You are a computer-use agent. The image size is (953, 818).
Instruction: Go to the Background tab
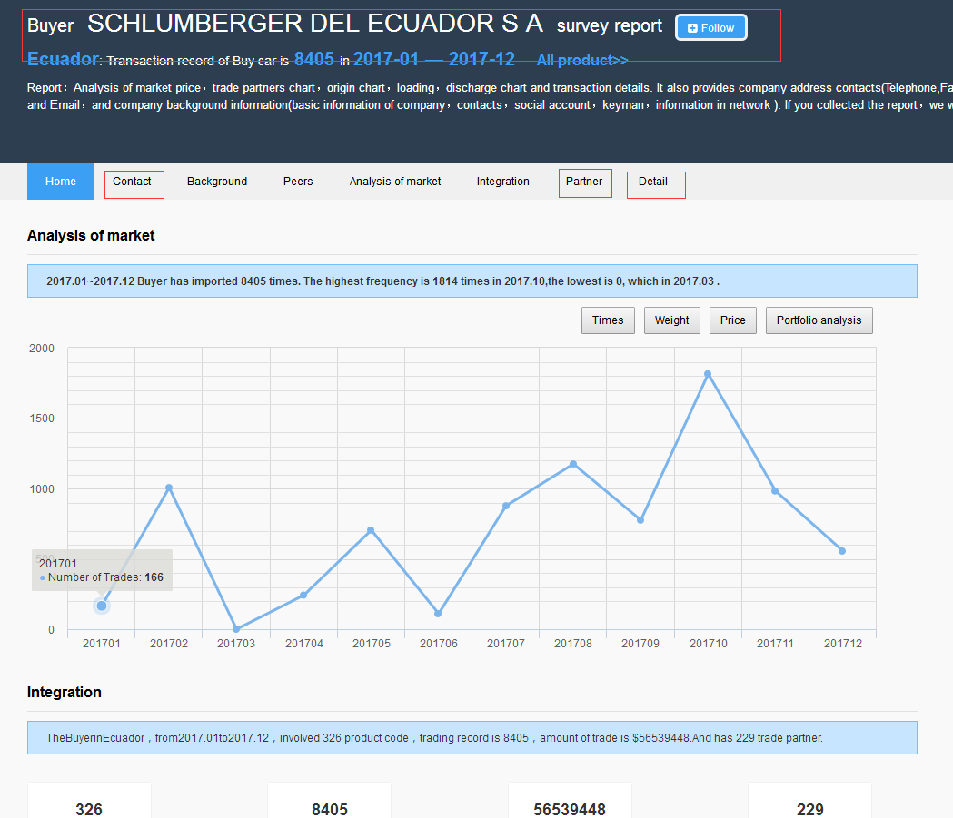217,182
